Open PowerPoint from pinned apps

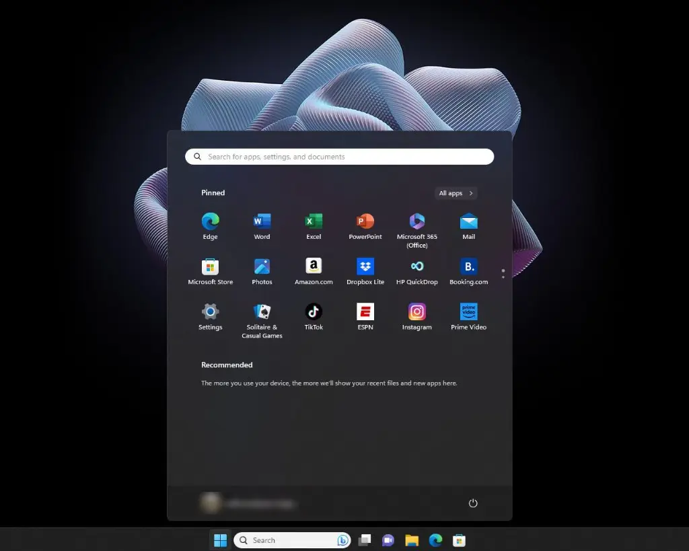tap(365, 221)
